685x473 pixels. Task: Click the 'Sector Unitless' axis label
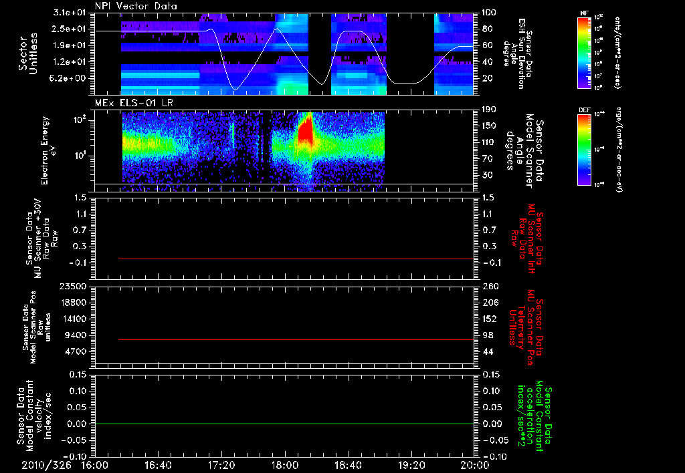click(27, 53)
